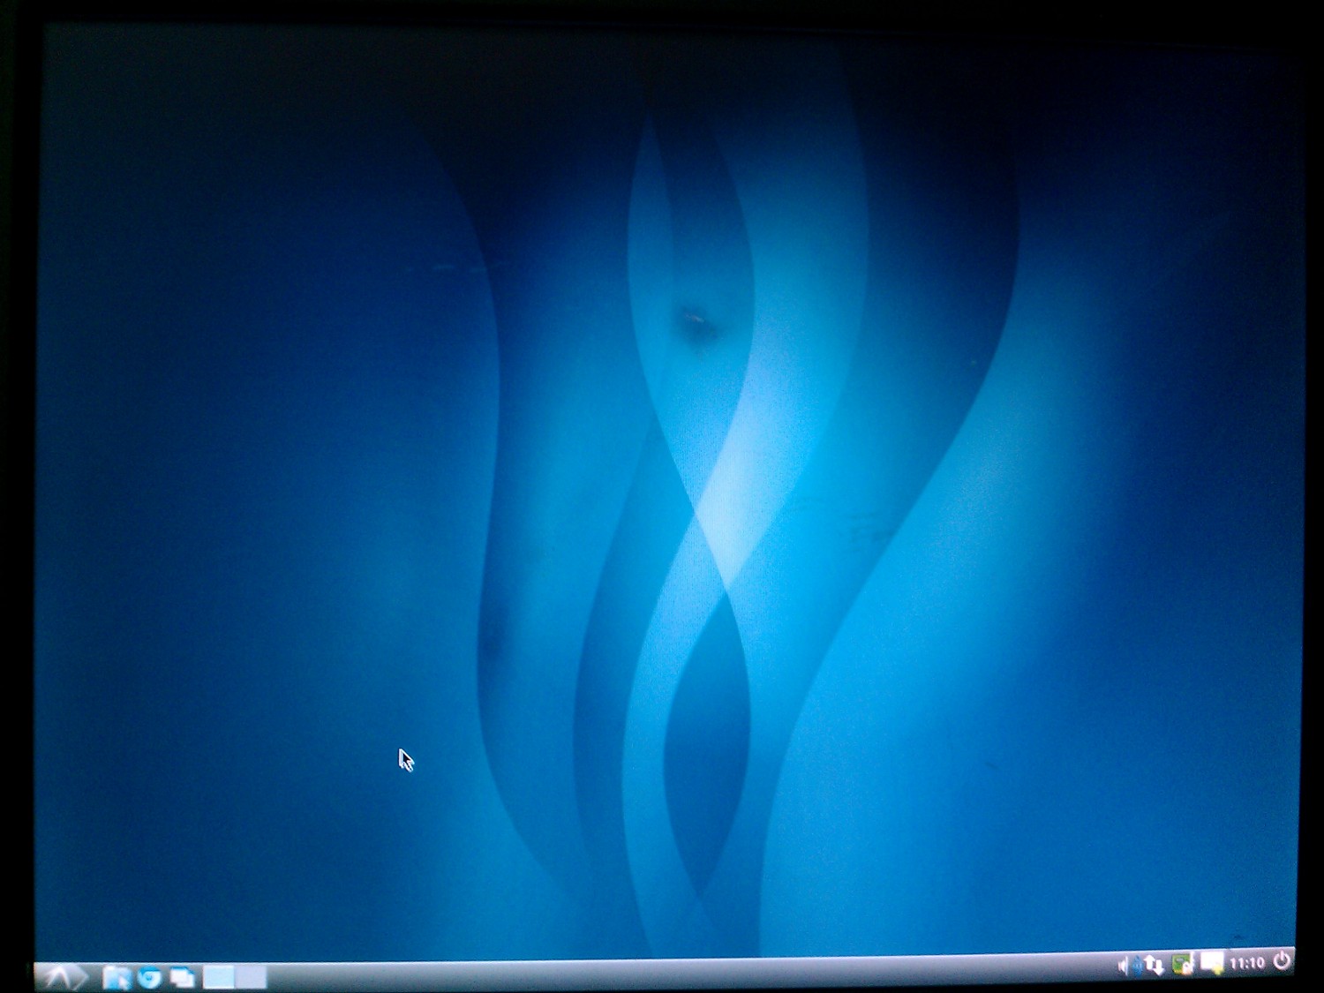This screenshot has height=993, width=1324.
Task: Open the Chromium web browser launcher
Action: 150,977
